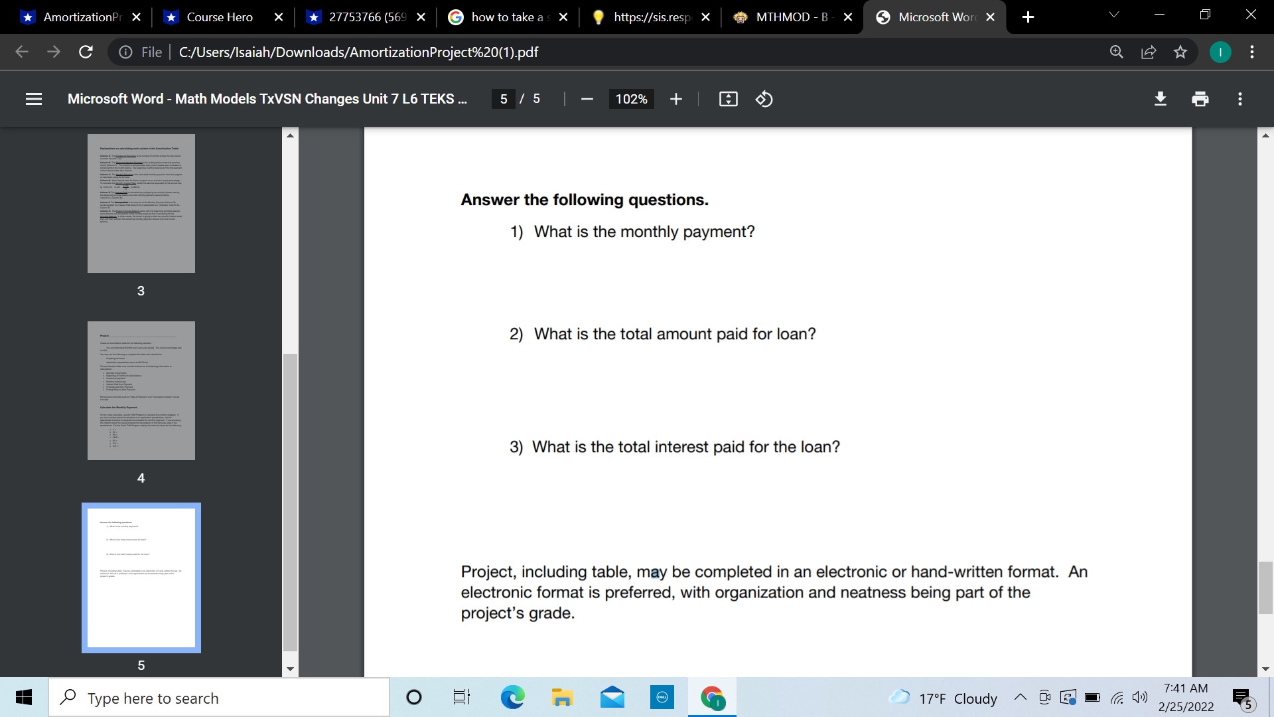This screenshot has height=717, width=1274.
Task: Open the PDF viewer's three-dot options menu
Action: pos(1240,99)
